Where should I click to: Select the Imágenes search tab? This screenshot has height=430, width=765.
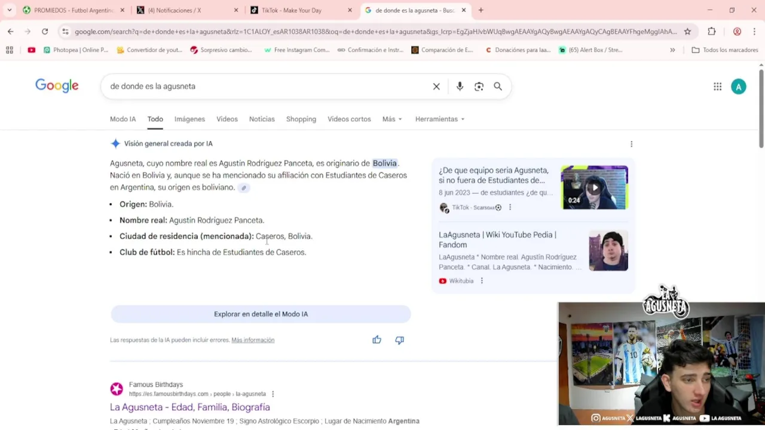(x=189, y=119)
